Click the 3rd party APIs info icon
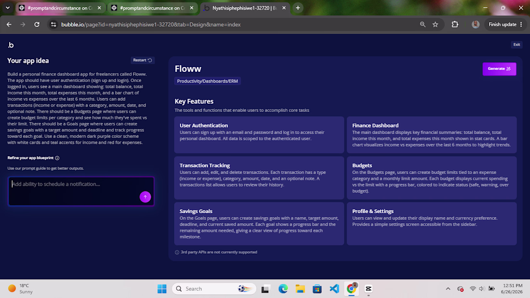The image size is (530, 298). click(177, 252)
